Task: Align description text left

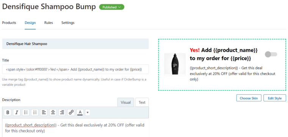Action: 44,112
